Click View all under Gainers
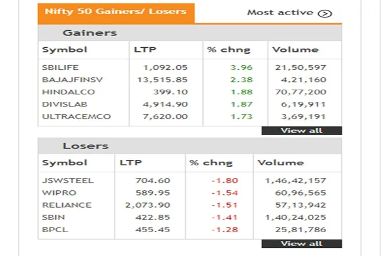 coord(301,130)
